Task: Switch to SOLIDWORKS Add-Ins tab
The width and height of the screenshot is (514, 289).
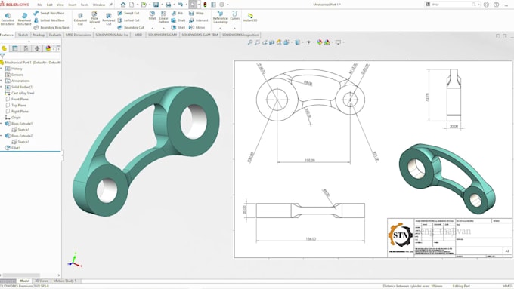Action: [x=112, y=35]
